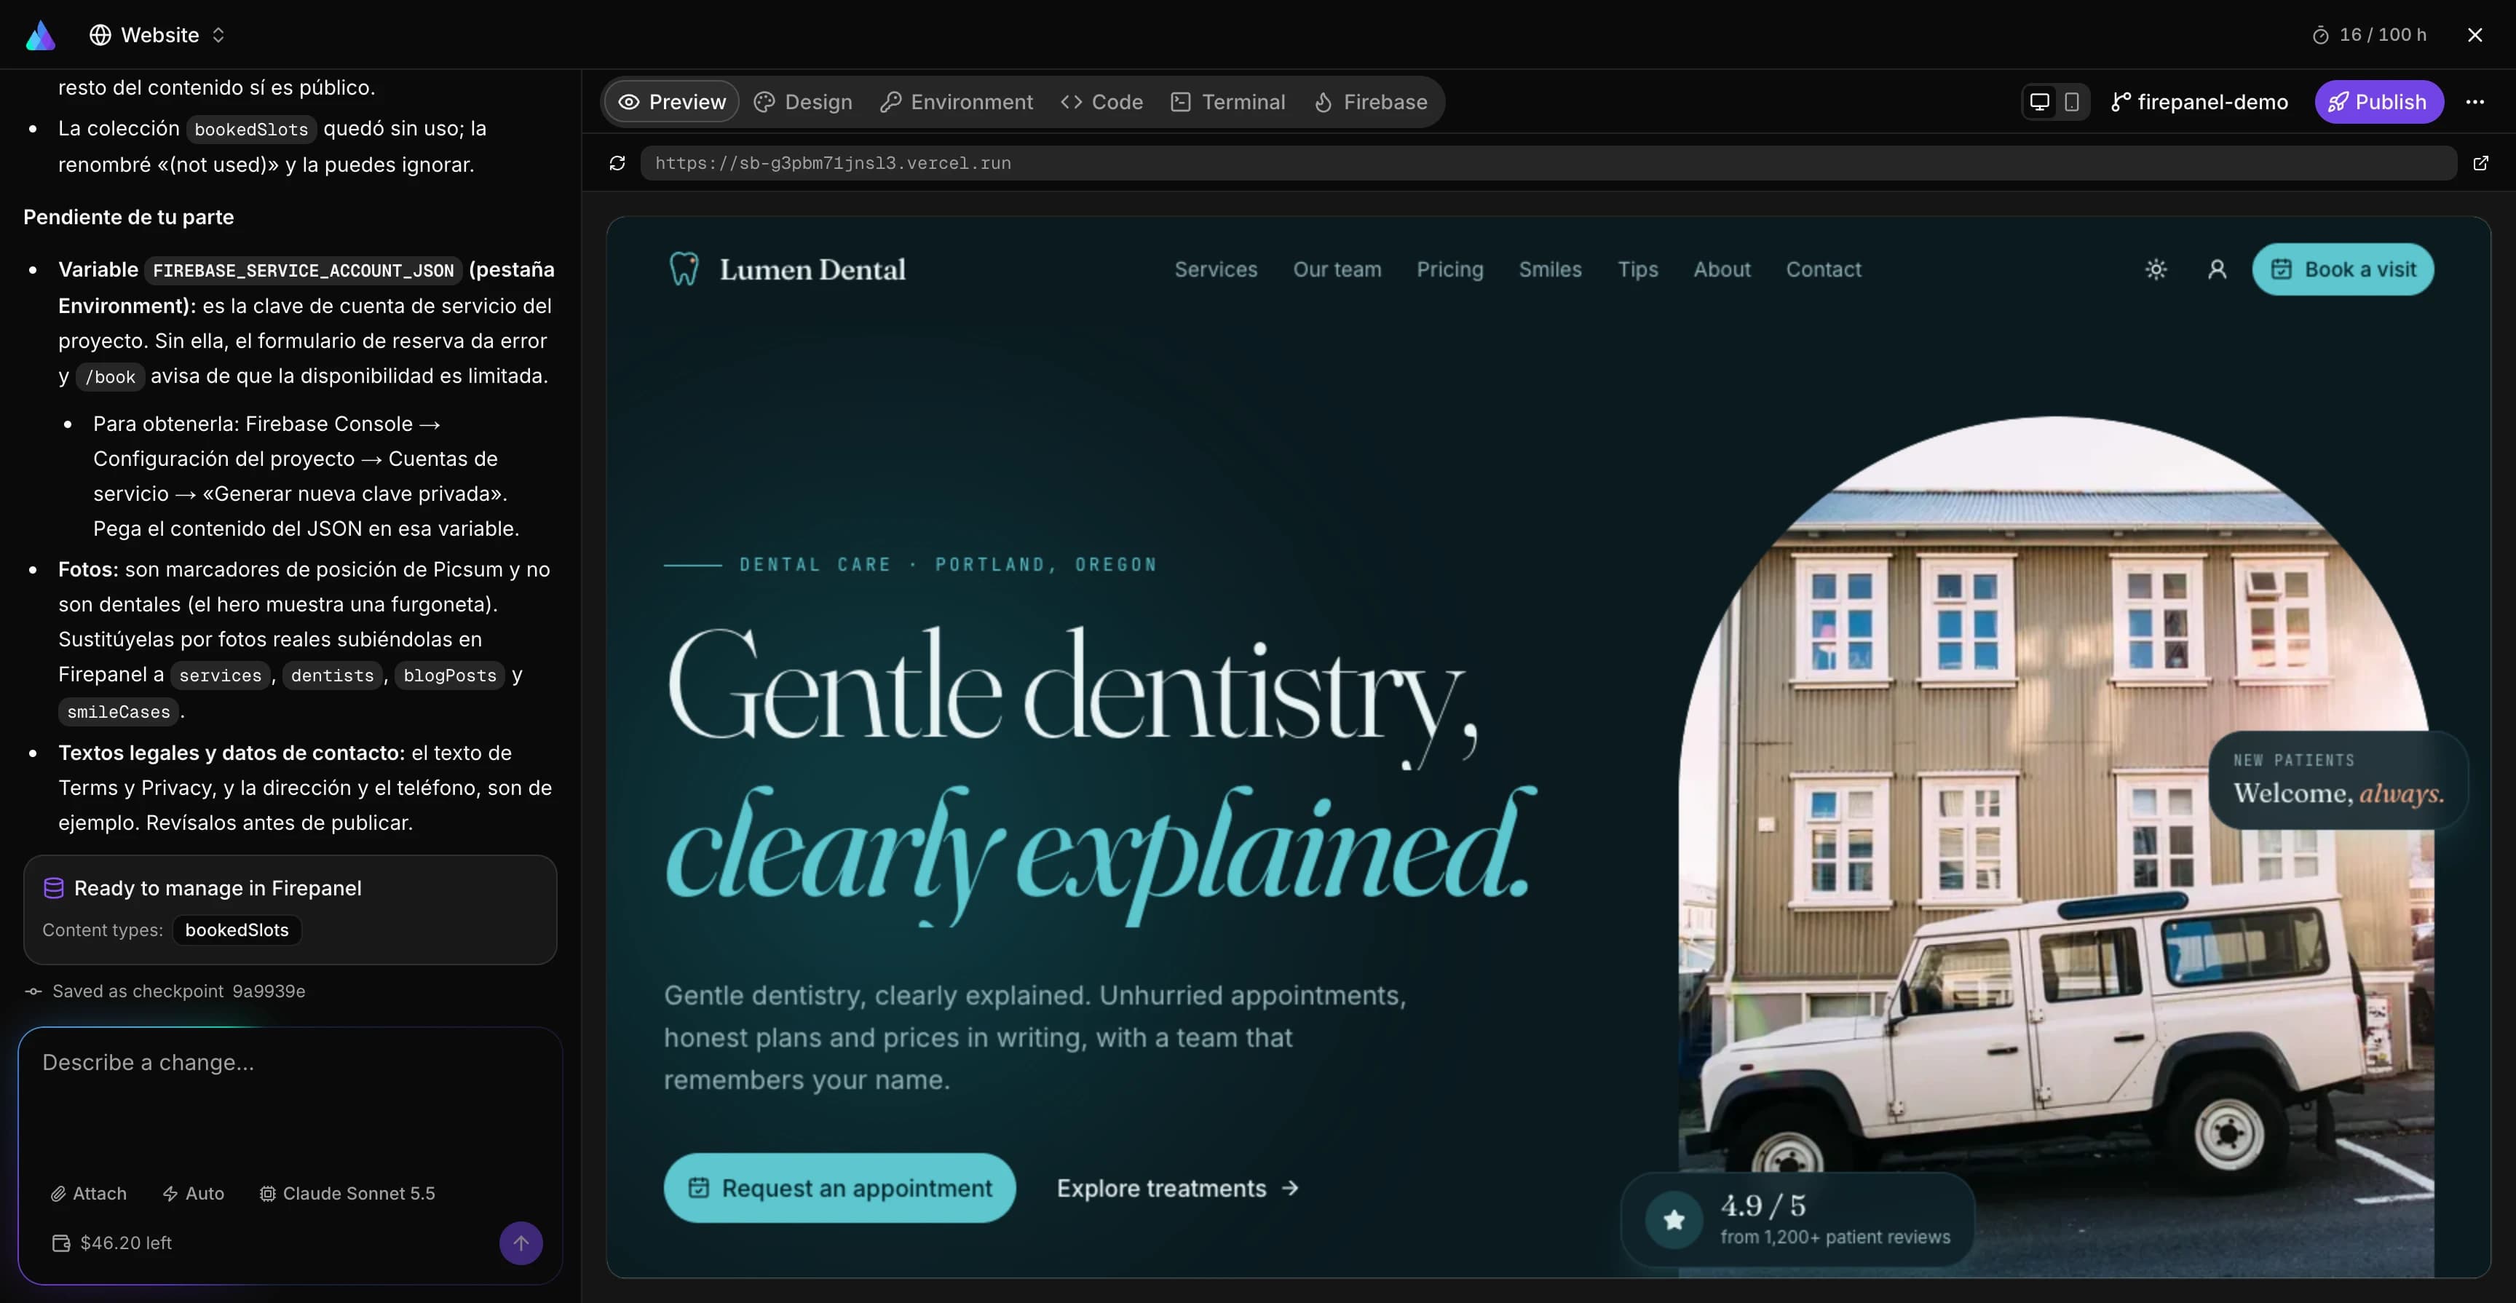Viewport: 2516px width, 1303px height.
Task: Open the Auto mode selector
Action: 194,1194
